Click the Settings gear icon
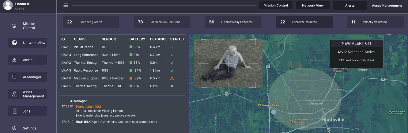This screenshot has width=408, height=133. pyautogui.click(x=14, y=128)
